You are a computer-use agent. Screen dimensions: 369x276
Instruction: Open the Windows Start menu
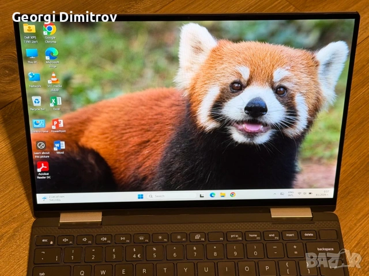[x=141, y=196]
